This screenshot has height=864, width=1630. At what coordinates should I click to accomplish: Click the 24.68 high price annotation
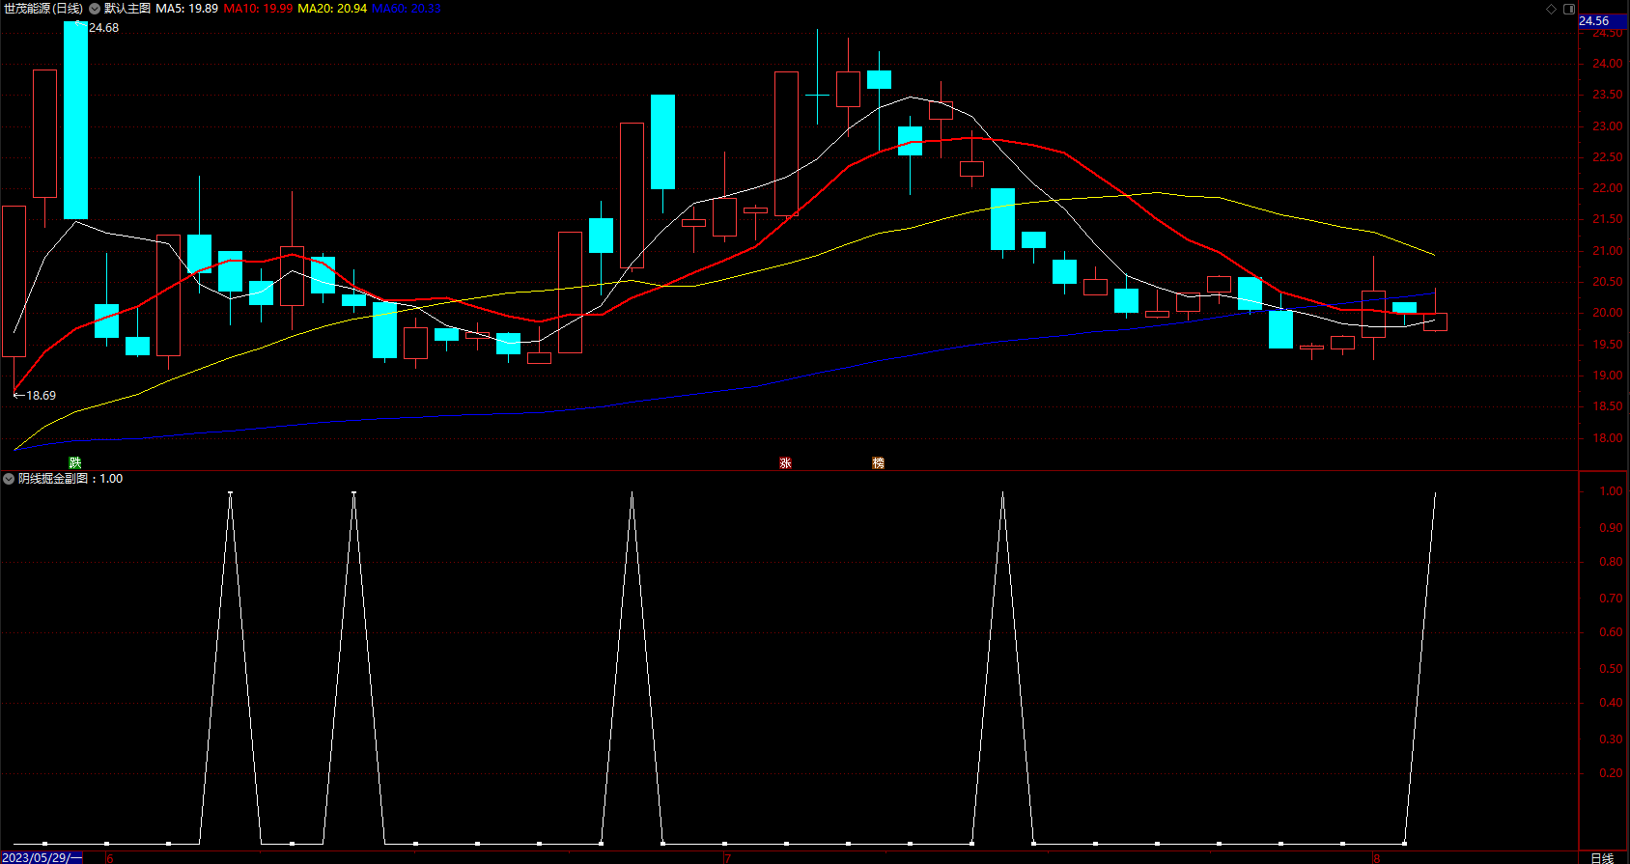pos(103,28)
